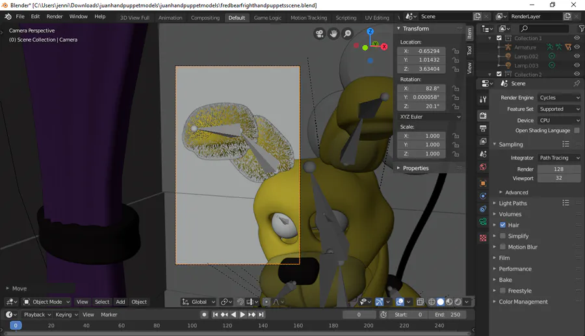Switch to the UV Editing workspace tab

[377, 18]
